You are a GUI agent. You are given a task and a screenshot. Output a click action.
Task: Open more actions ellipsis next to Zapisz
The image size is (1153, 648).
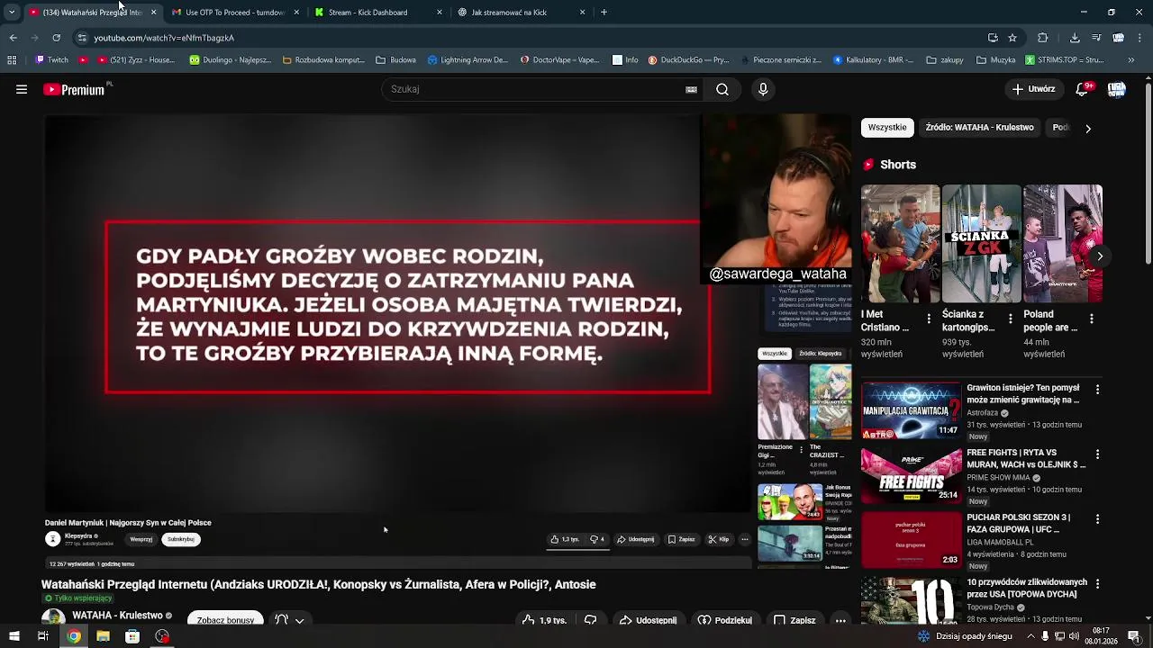(840, 620)
